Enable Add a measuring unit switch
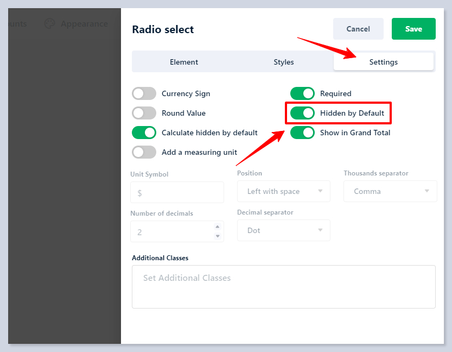 [144, 152]
